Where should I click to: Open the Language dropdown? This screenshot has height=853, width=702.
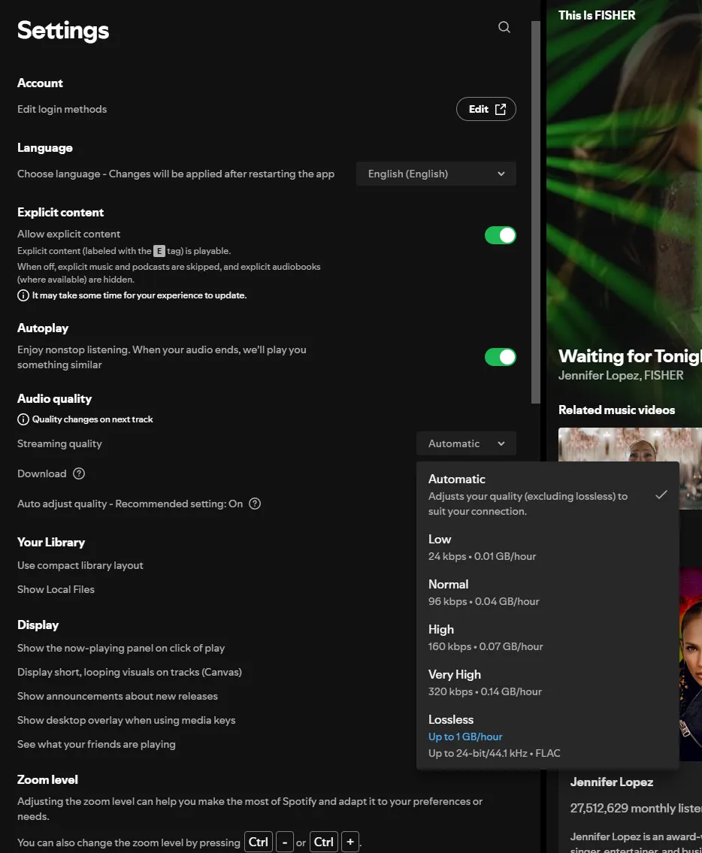point(436,174)
